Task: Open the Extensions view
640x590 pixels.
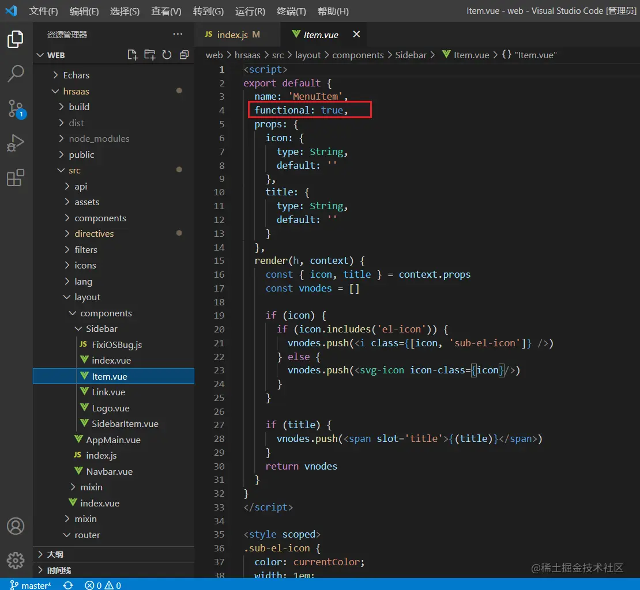Action: click(16, 178)
